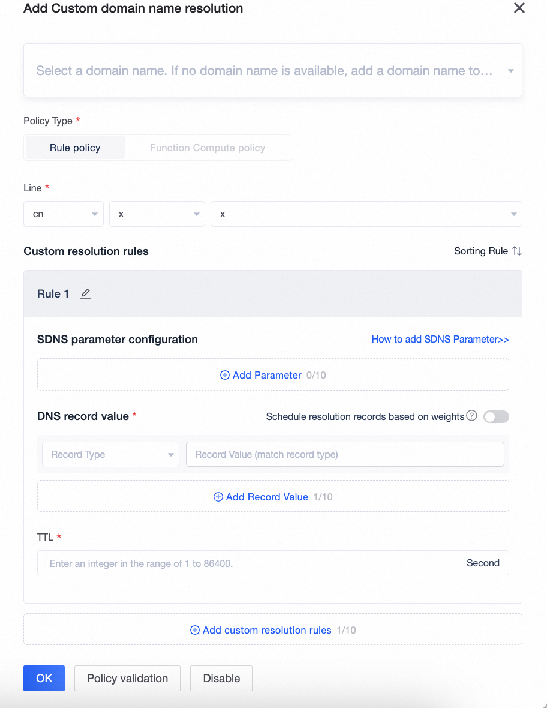Viewport: 547px width, 708px height.
Task: Expand the widest Line dropdown
Action: click(x=366, y=214)
